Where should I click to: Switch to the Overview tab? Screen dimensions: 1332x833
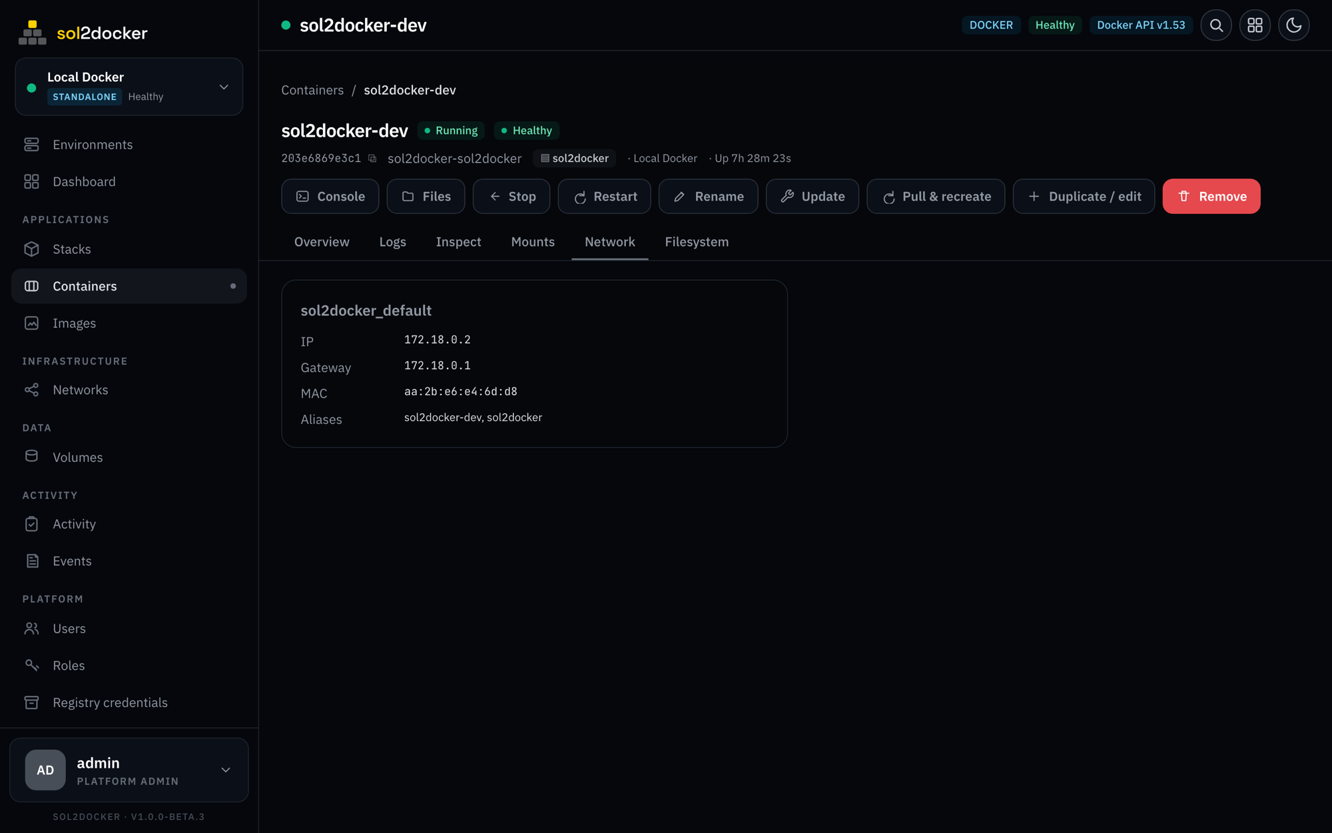tap(322, 242)
